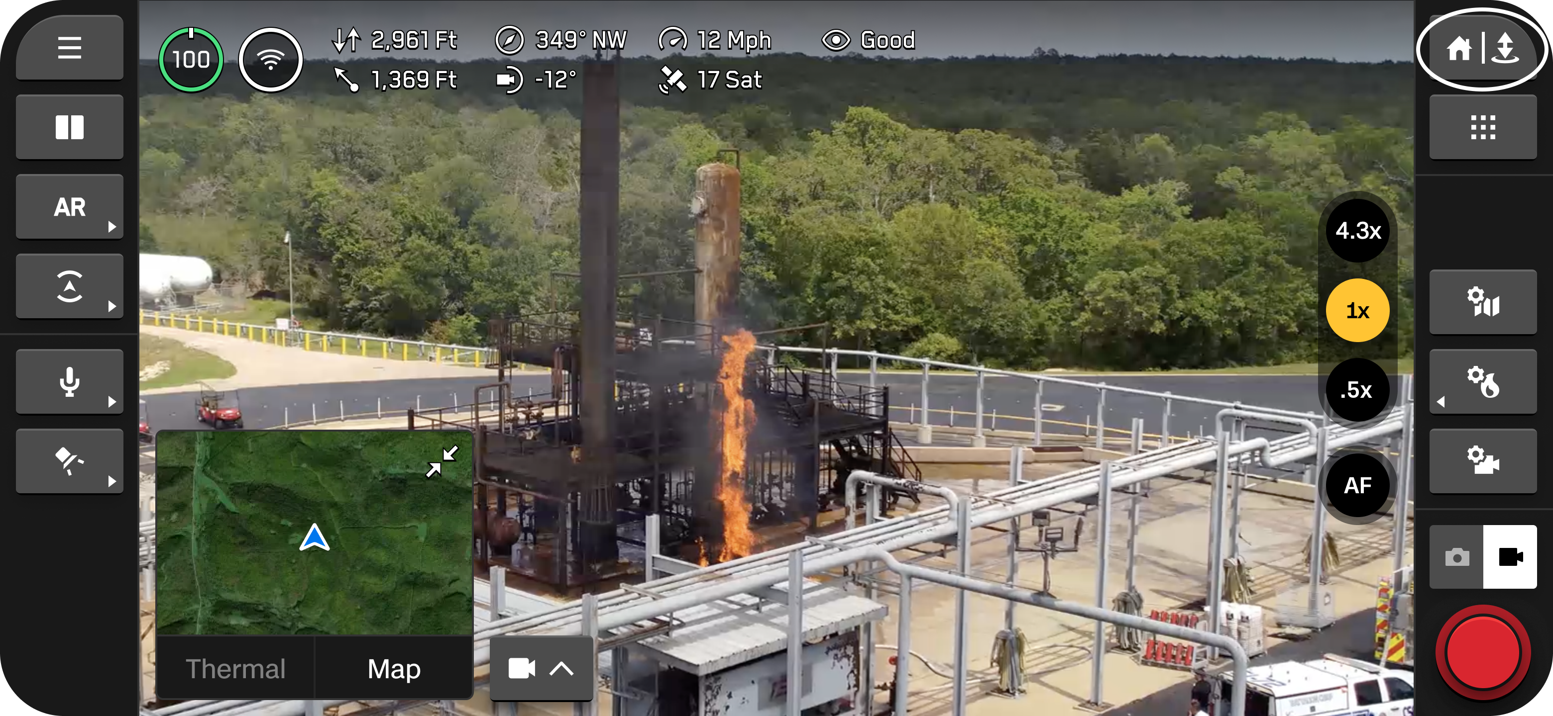Expand the minimap with arrows icon
Image resolution: width=1553 pixels, height=716 pixels.
pos(442,461)
